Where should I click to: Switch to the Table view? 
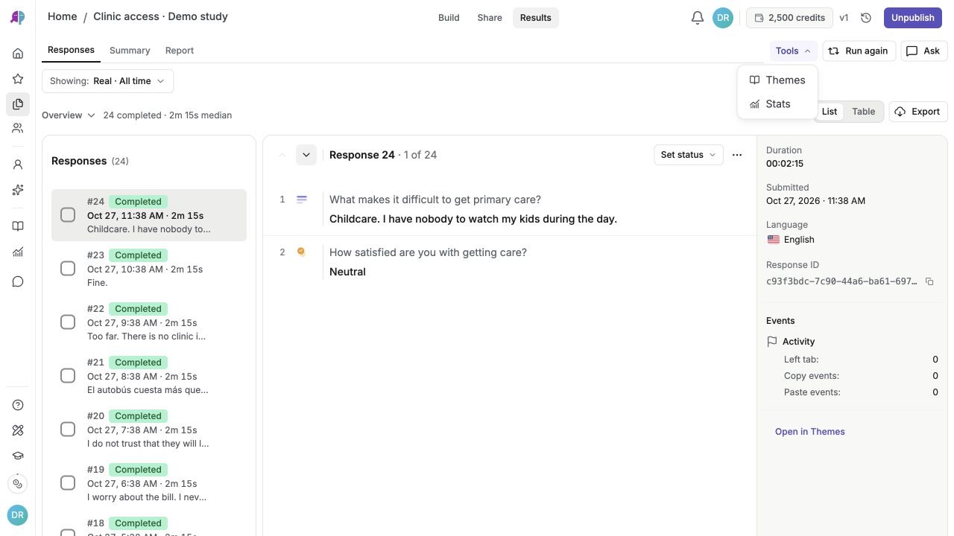pyautogui.click(x=863, y=112)
